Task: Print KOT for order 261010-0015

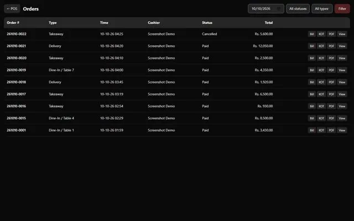Action: tap(321, 118)
